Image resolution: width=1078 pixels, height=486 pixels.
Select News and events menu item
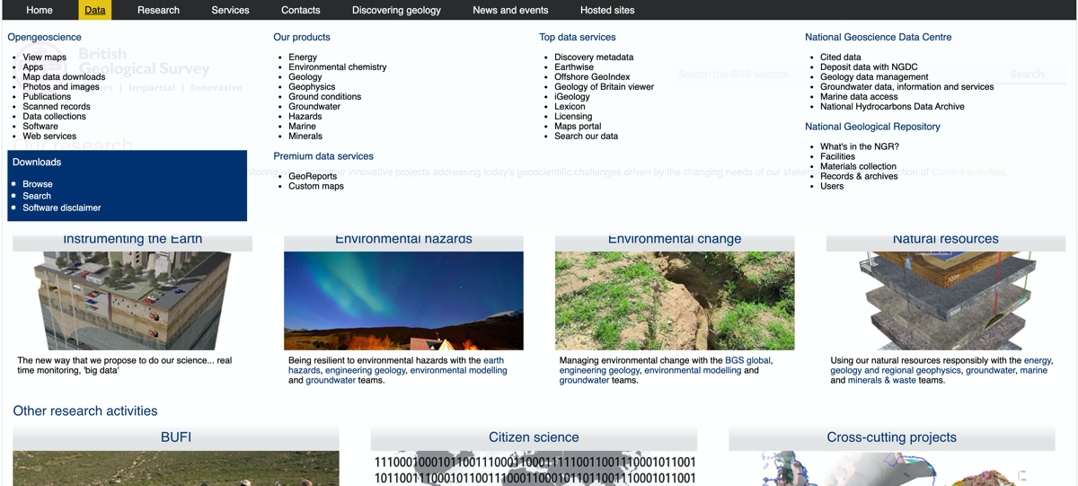510,10
